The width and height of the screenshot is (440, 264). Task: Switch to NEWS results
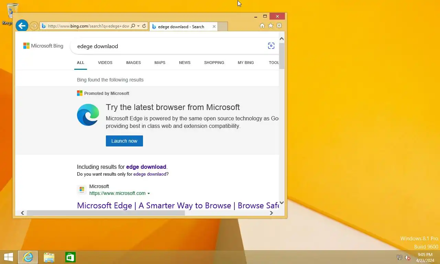coord(185,63)
